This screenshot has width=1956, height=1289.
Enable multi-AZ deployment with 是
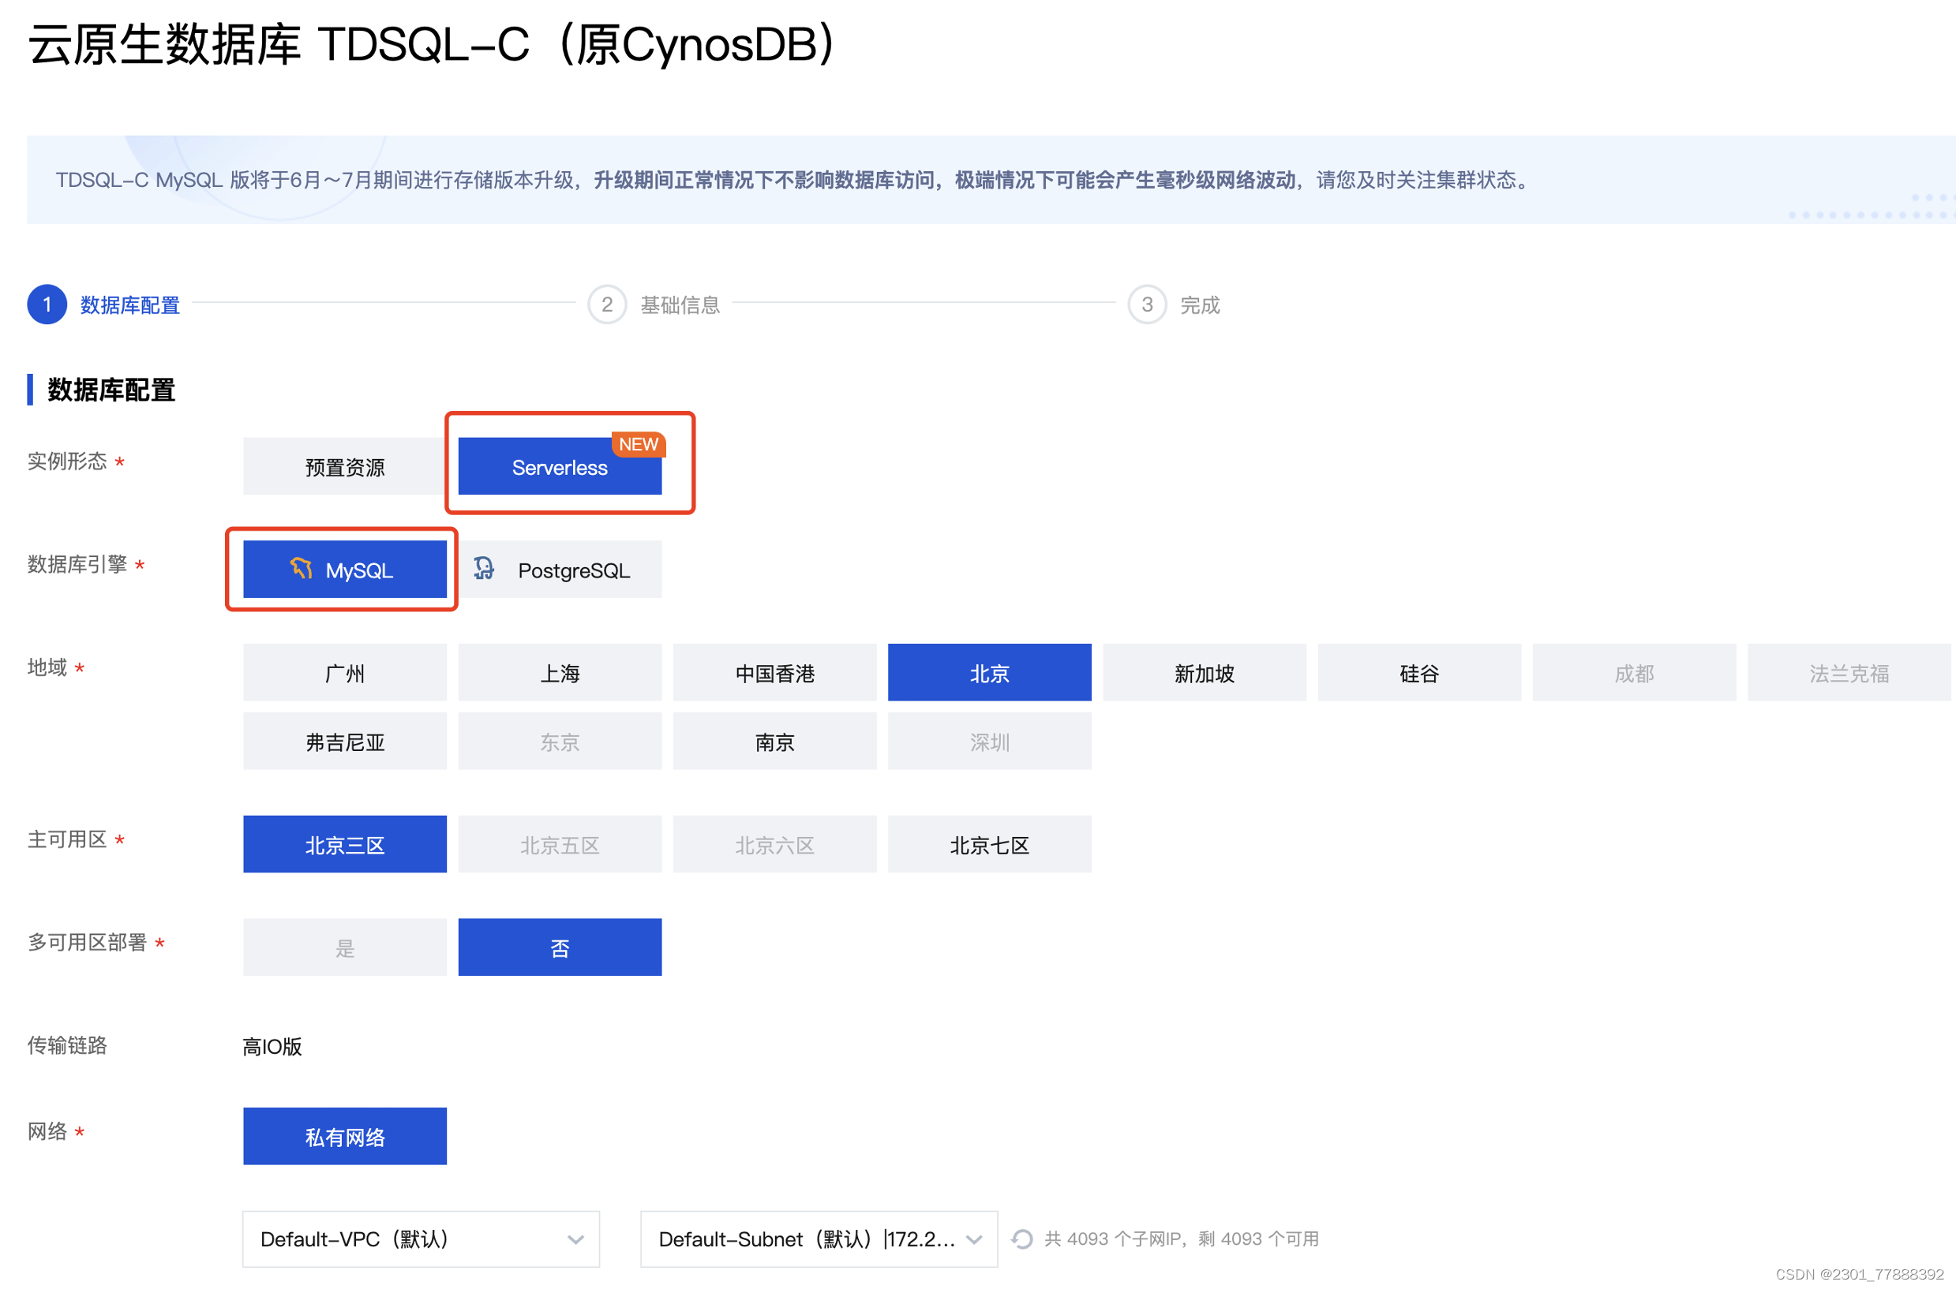(x=345, y=947)
